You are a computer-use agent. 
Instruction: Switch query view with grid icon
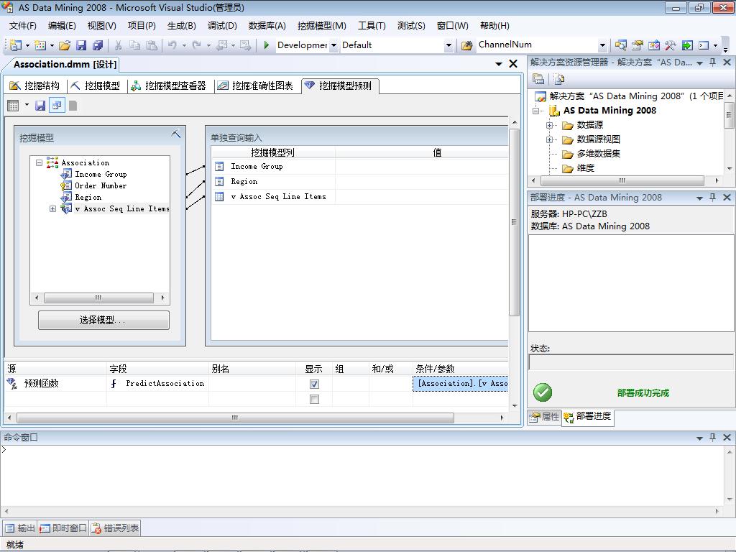(x=13, y=106)
